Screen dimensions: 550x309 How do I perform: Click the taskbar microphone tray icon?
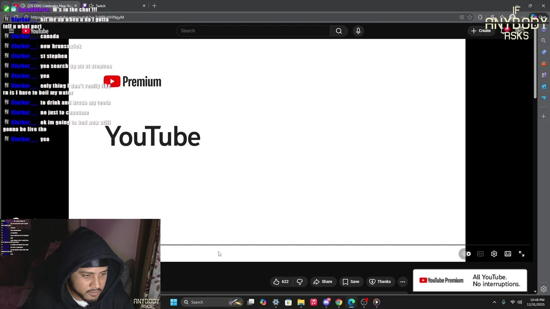504,302
